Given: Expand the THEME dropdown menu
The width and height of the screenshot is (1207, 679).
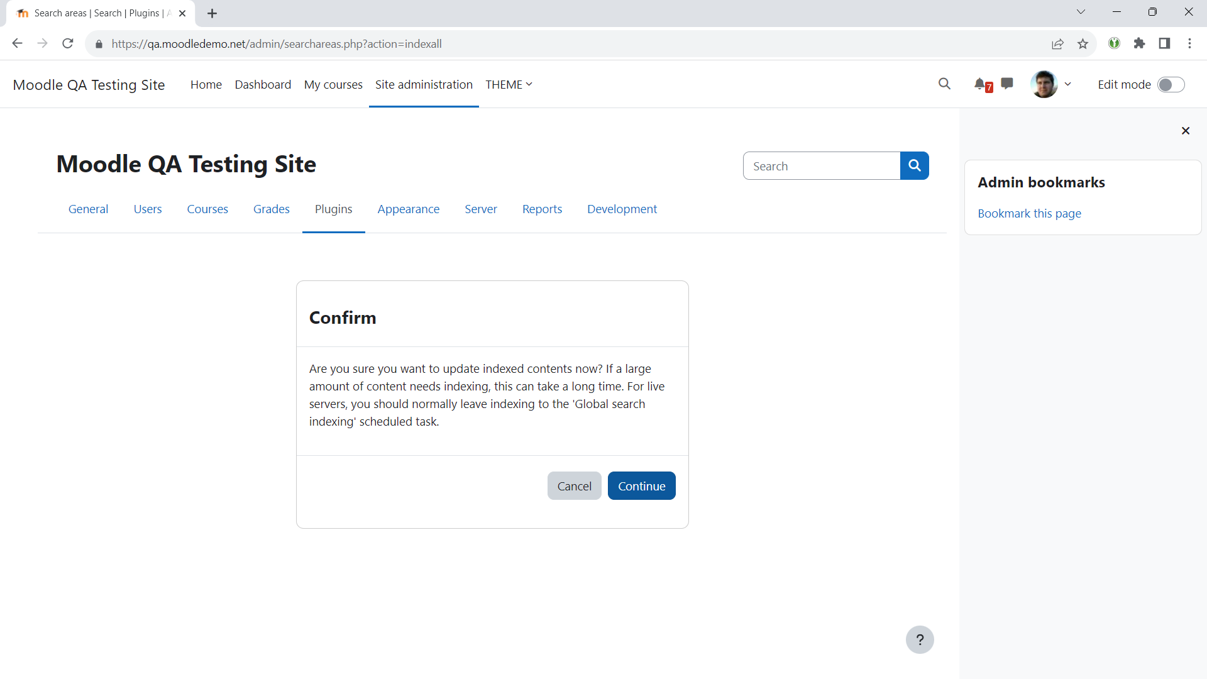Looking at the screenshot, I should click(509, 84).
